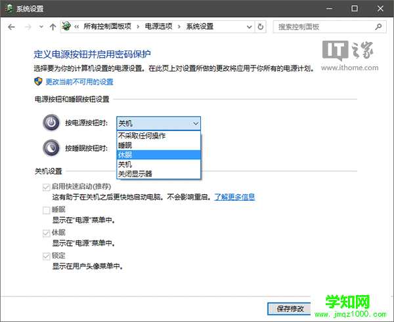Go back with the left arrow
This screenshot has width=394, height=322.
[x=11, y=27]
